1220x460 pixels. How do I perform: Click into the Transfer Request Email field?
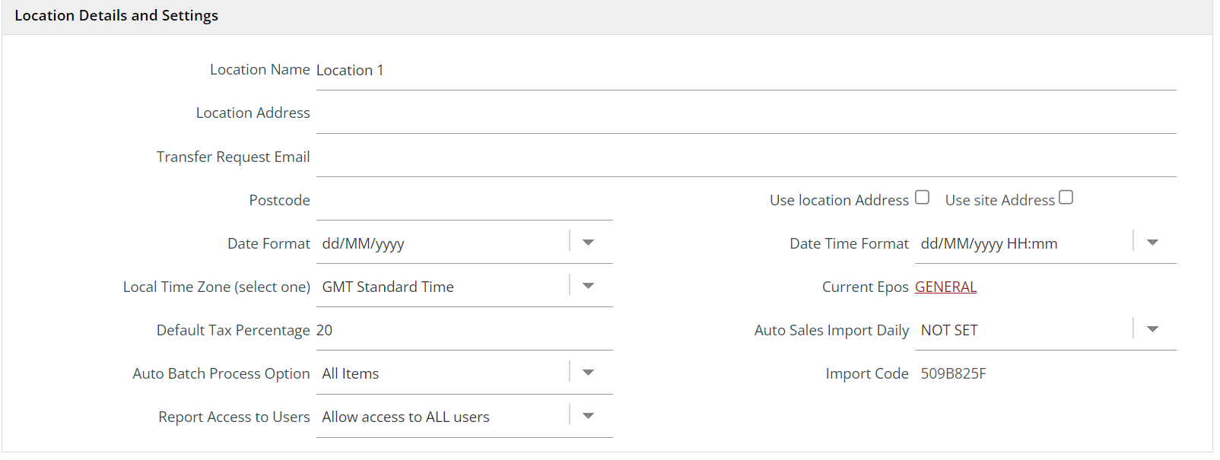click(x=745, y=157)
